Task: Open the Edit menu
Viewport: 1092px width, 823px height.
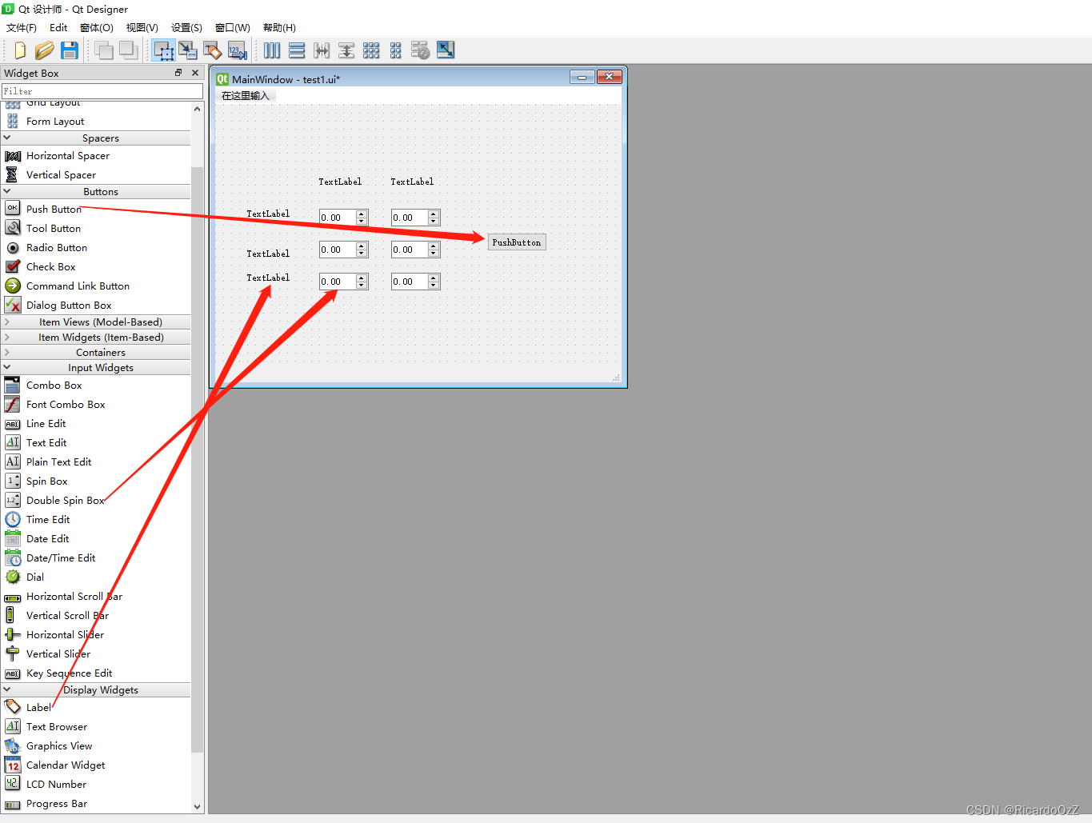Action: (x=58, y=28)
